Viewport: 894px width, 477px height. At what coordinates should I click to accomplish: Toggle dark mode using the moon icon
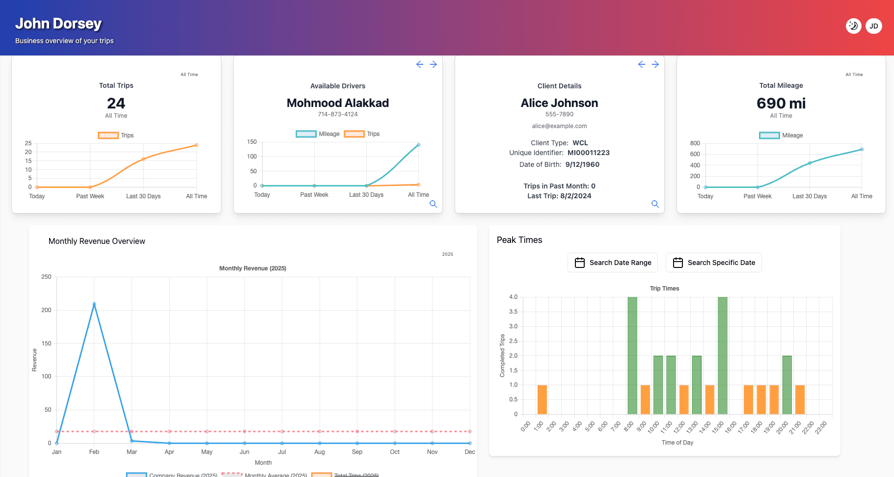pos(853,26)
